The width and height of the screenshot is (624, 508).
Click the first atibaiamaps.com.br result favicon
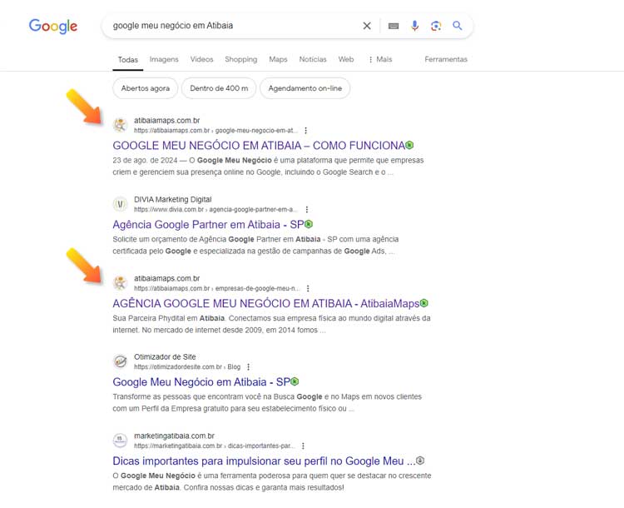[x=120, y=125]
